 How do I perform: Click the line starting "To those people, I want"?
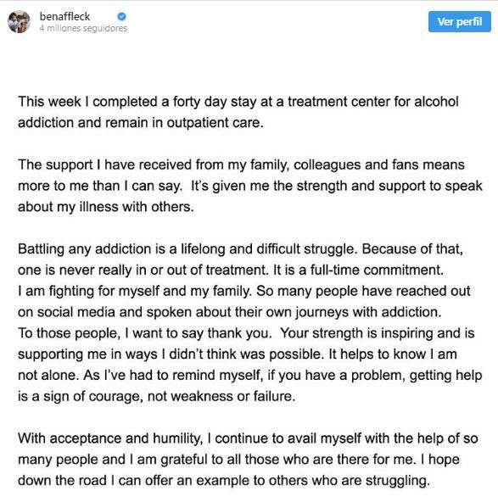(246, 333)
